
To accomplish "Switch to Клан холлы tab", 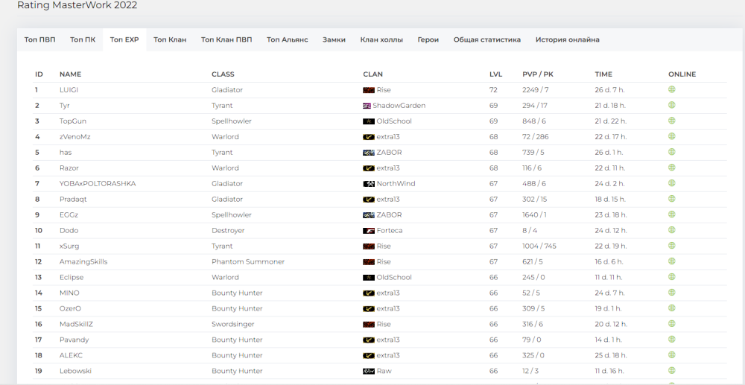I will pos(381,40).
